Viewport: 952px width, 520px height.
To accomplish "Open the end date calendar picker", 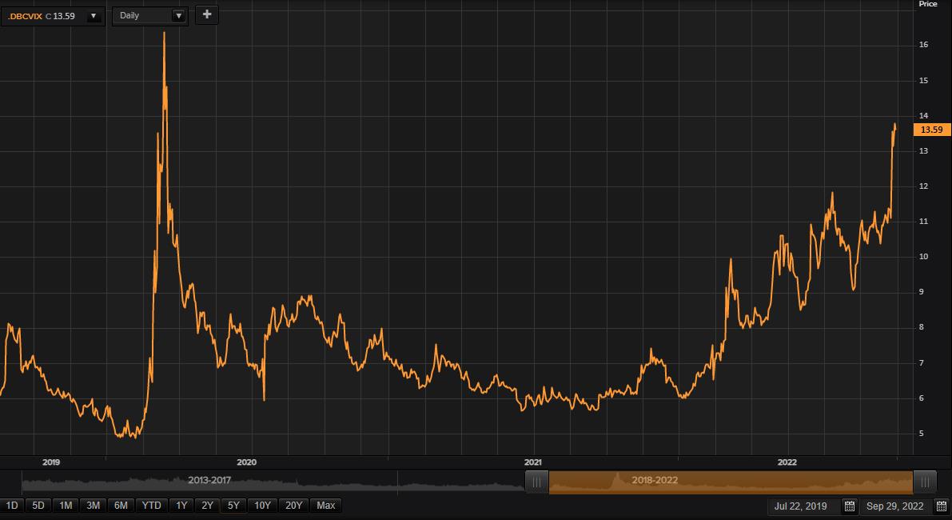I will (941, 506).
